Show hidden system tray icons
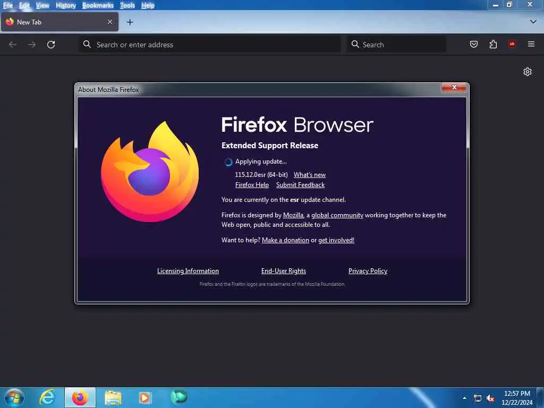 pyautogui.click(x=464, y=398)
